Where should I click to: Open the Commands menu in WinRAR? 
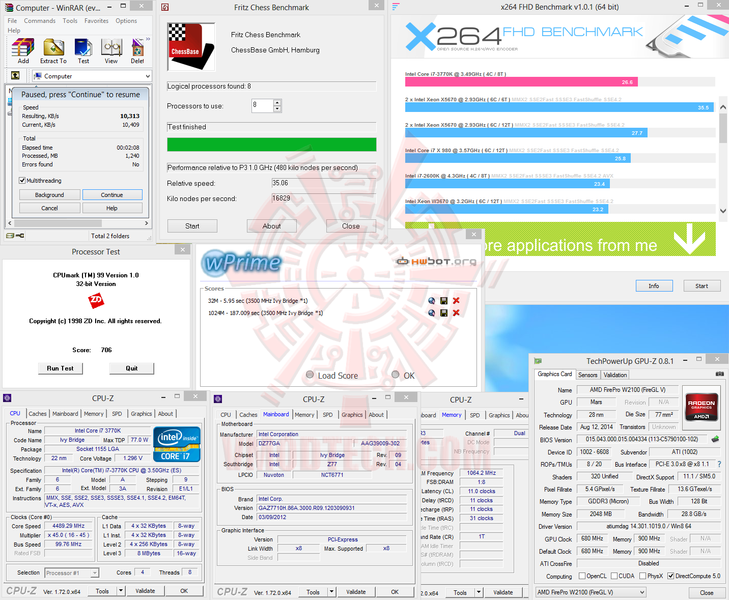(40, 20)
